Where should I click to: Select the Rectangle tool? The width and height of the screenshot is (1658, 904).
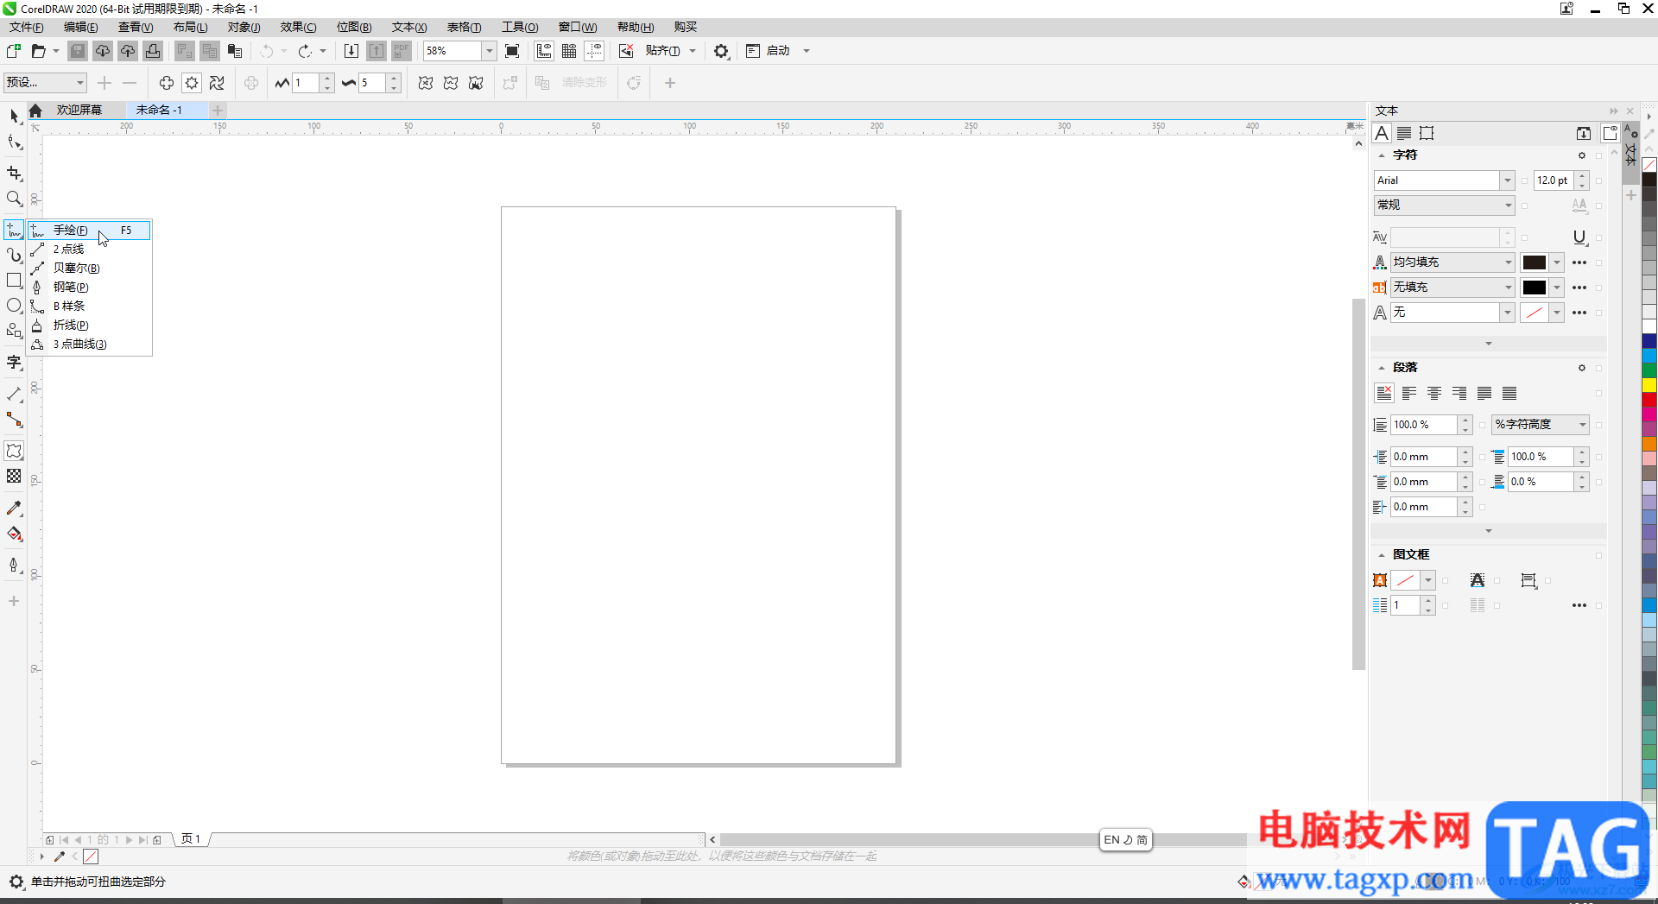(x=14, y=281)
